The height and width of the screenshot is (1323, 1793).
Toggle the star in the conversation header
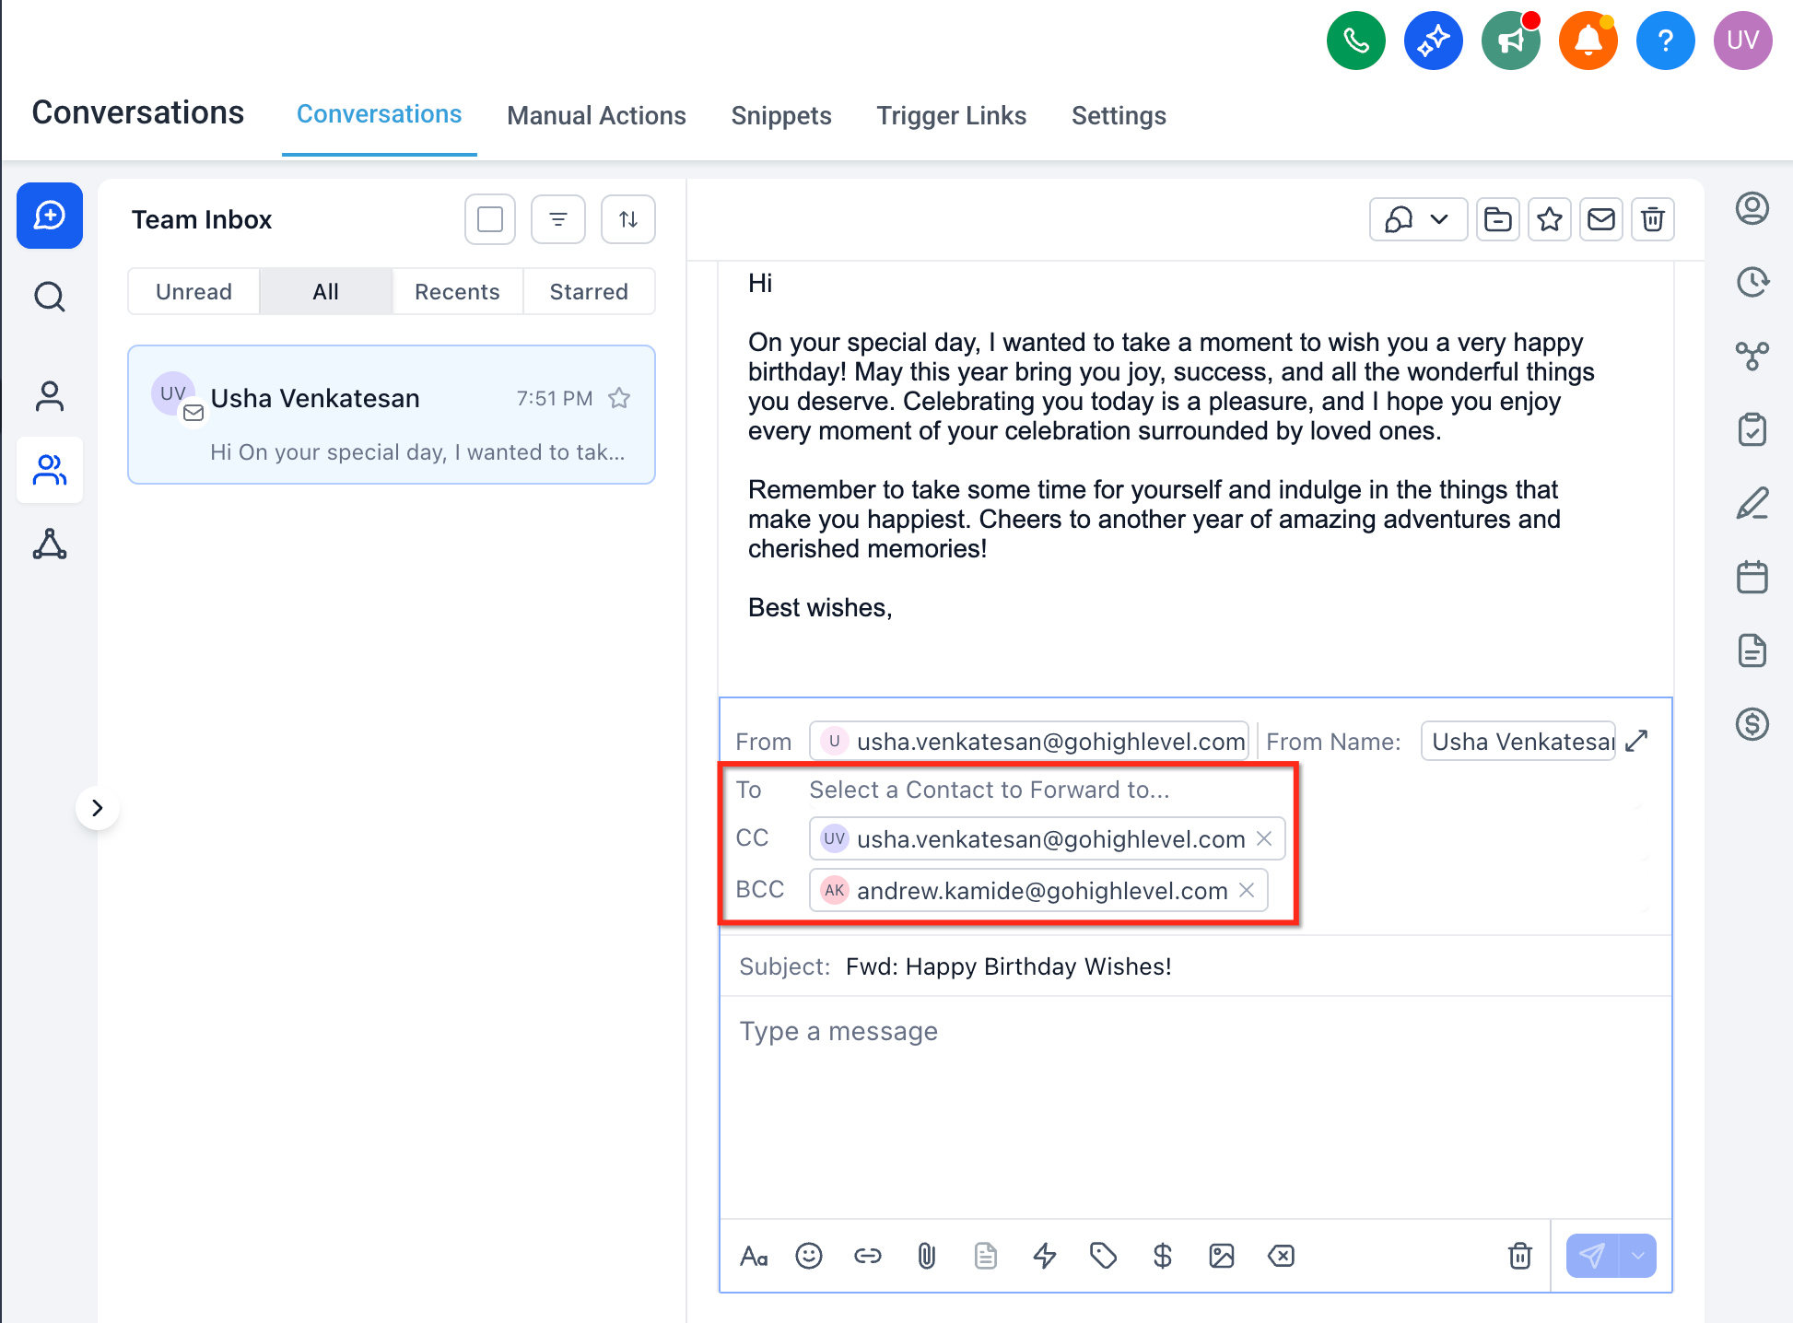tap(1549, 219)
